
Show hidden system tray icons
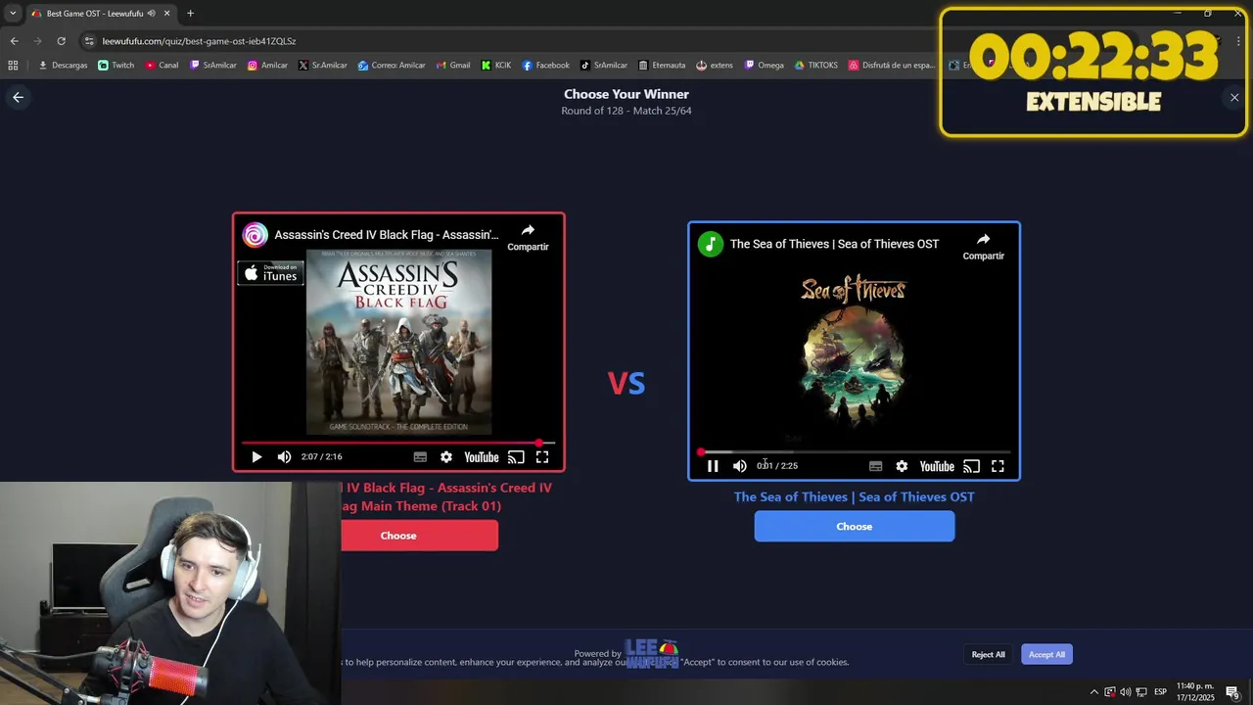(x=1094, y=692)
